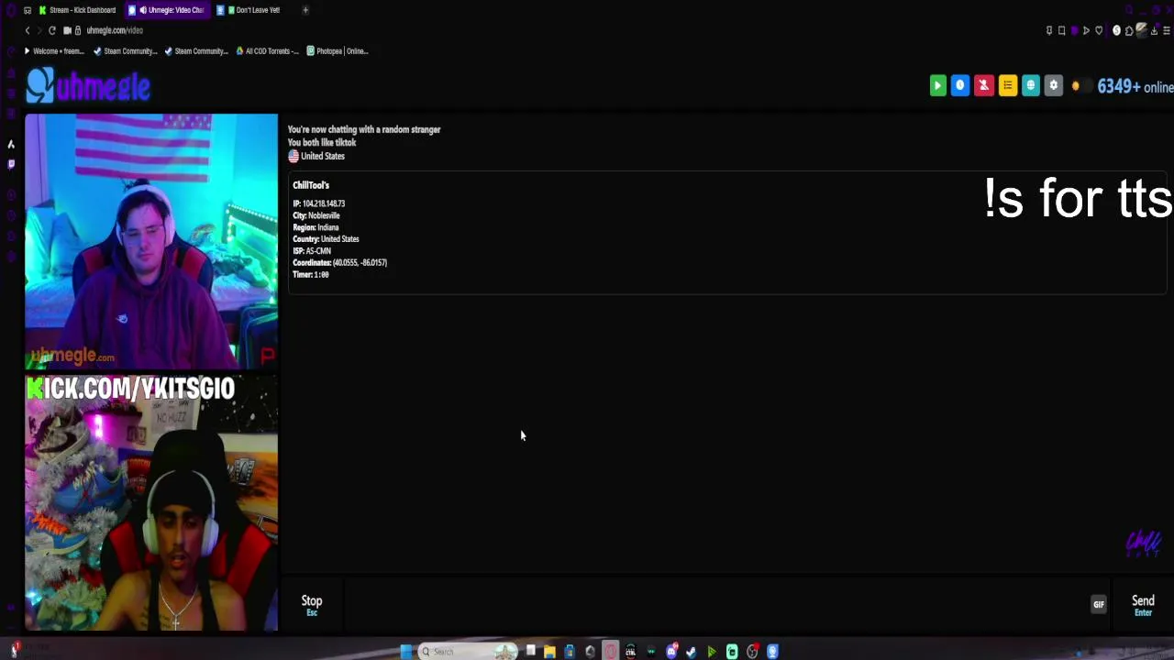Go back in browser history
The height and width of the screenshot is (660, 1174).
pyautogui.click(x=27, y=30)
